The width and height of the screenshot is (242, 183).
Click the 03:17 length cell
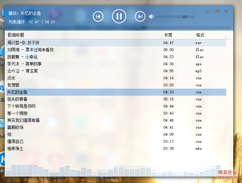[168, 141]
